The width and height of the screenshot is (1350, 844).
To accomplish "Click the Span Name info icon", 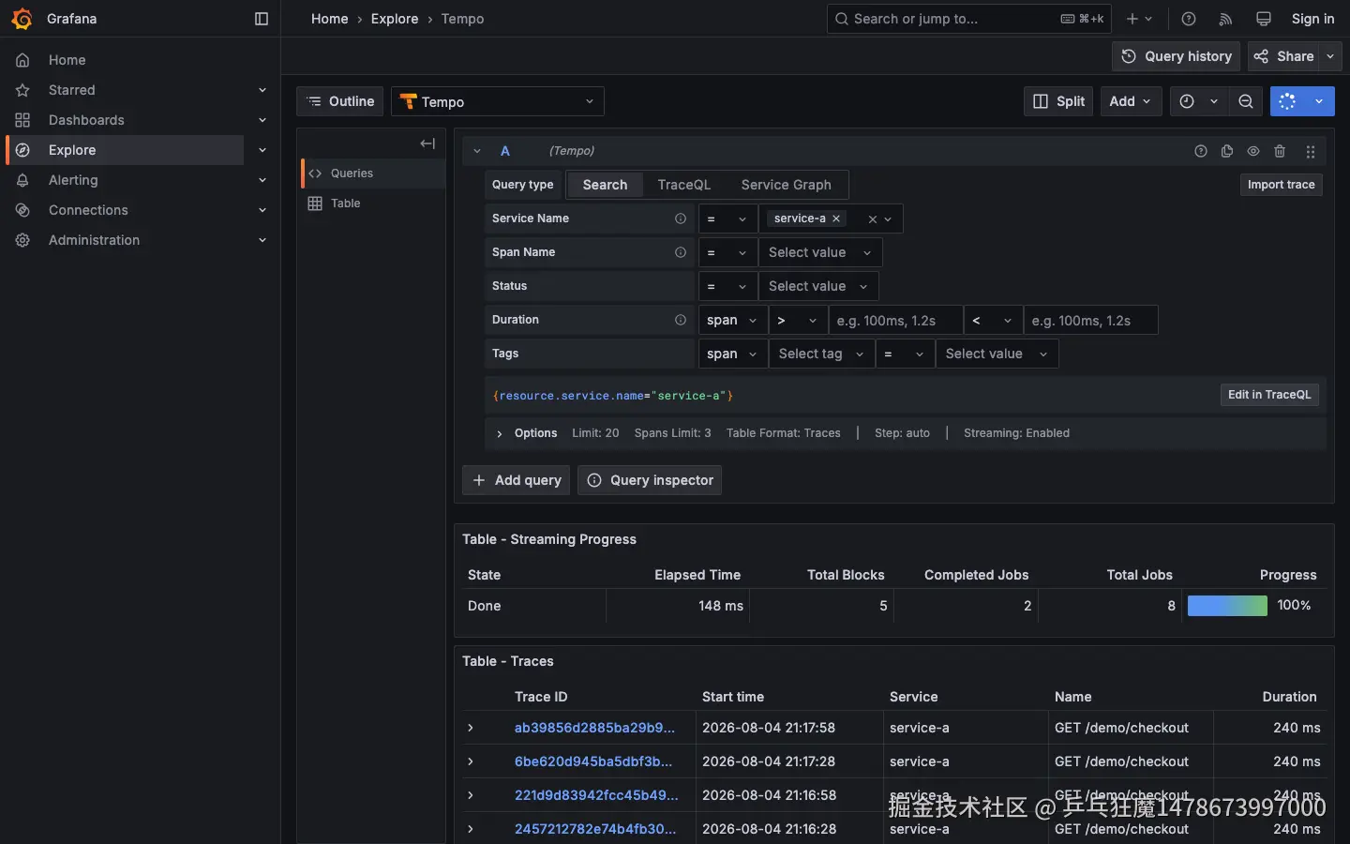I will [681, 252].
